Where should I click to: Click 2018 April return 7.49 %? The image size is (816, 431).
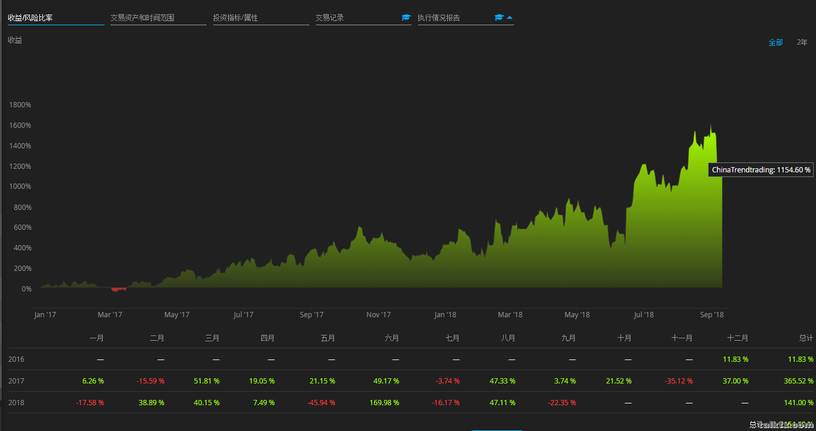click(x=264, y=403)
